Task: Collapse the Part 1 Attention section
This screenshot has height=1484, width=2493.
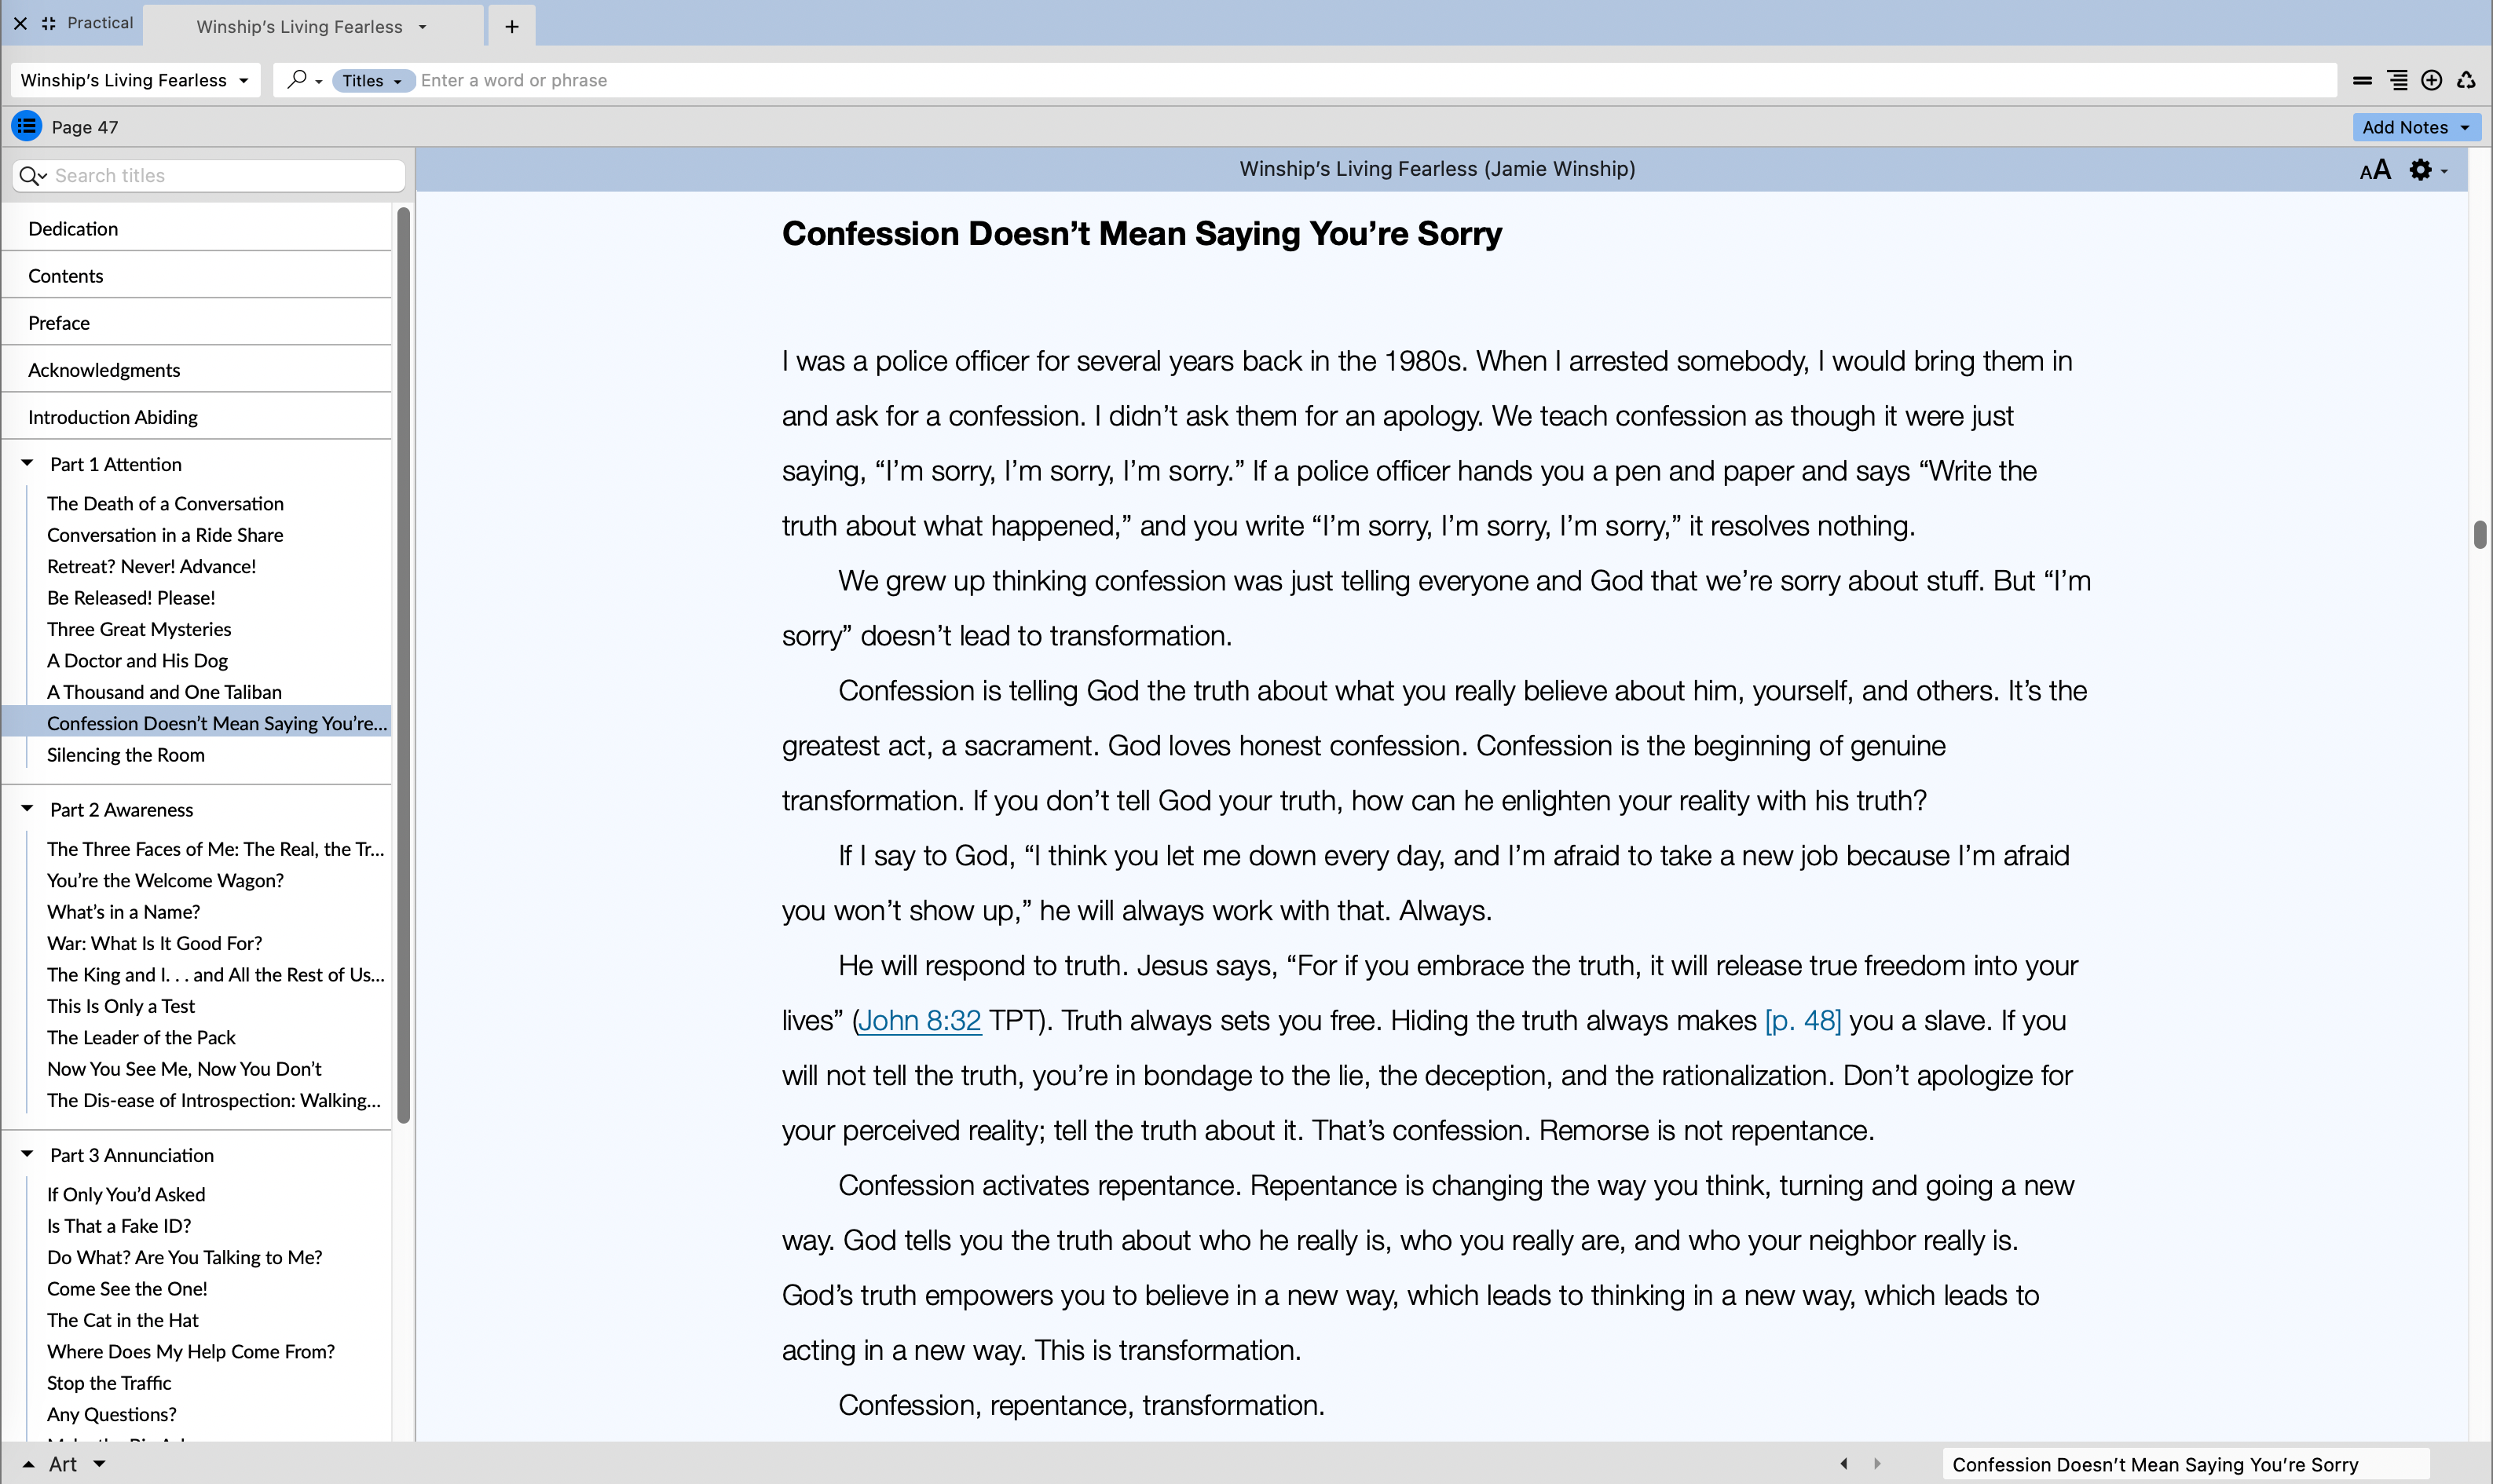Action: coord(27,463)
